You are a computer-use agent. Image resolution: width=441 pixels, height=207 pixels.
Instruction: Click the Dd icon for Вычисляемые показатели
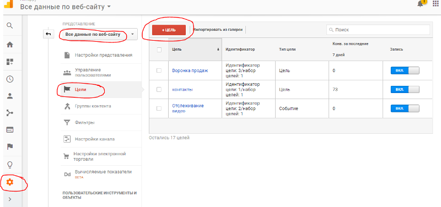tap(67, 174)
